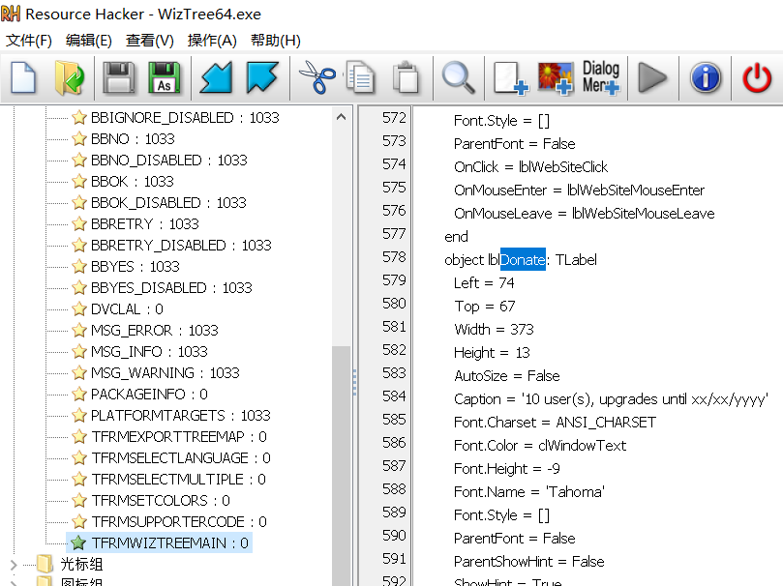Insert a new Dialog Menu resource
Image resolution: width=783 pixels, height=586 pixels.
click(x=601, y=77)
